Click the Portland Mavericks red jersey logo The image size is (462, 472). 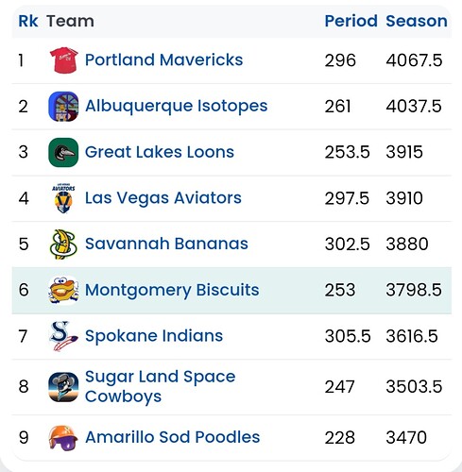pyautogui.click(x=63, y=60)
